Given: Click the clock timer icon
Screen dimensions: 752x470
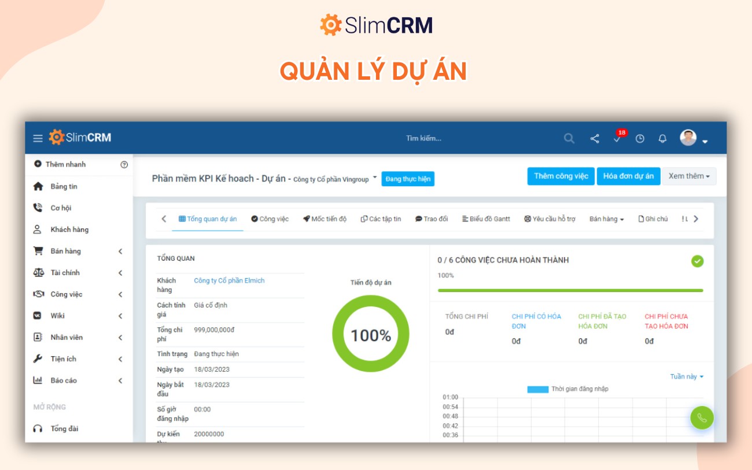Looking at the screenshot, I should (x=640, y=138).
